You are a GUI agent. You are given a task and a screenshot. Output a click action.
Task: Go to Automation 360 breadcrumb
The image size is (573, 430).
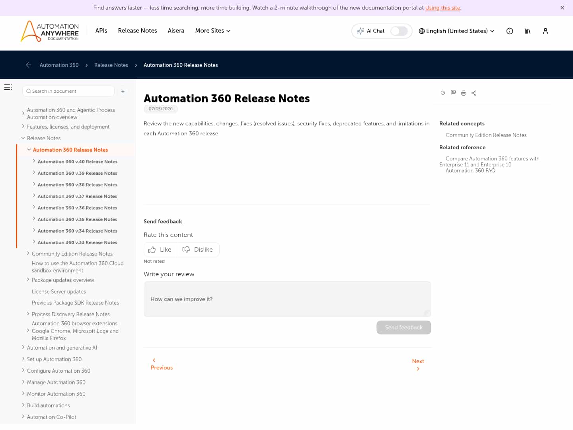pyautogui.click(x=59, y=65)
